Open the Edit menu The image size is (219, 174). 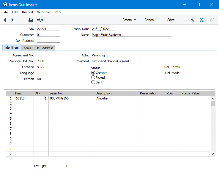pos(15,12)
